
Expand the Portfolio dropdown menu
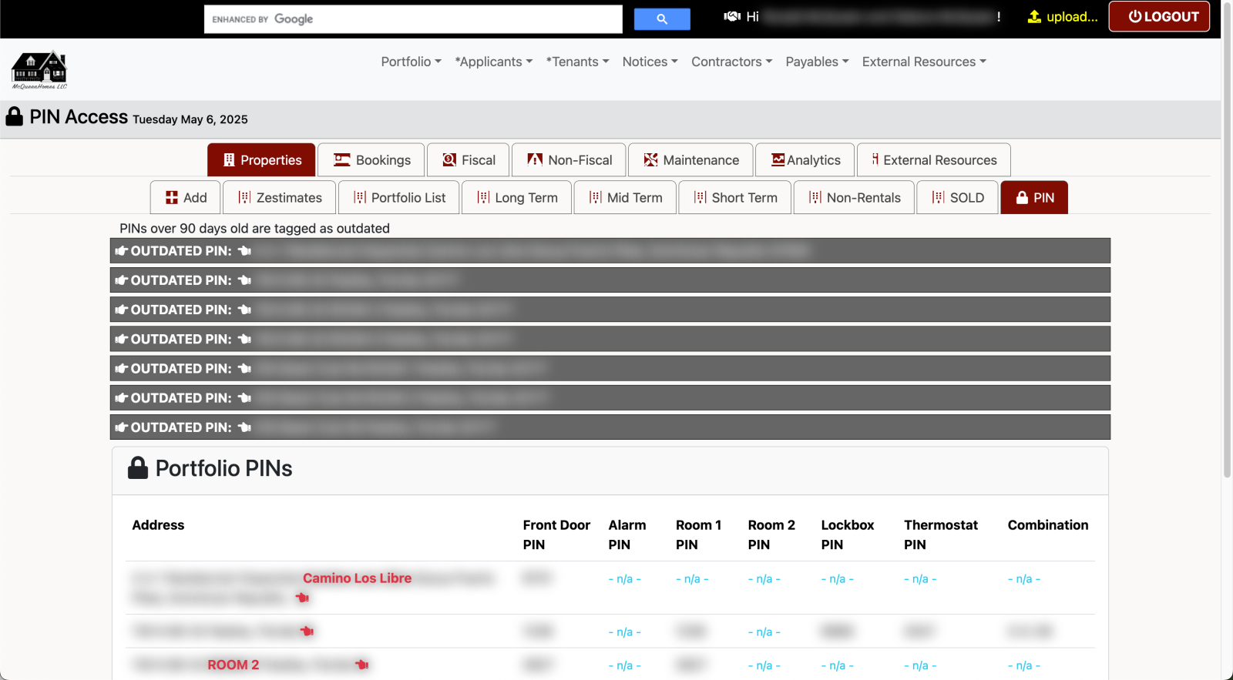[x=411, y=62]
